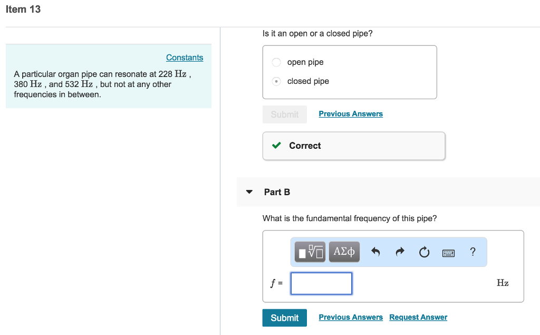
Task: Click the question mark help icon
Action: 472,252
